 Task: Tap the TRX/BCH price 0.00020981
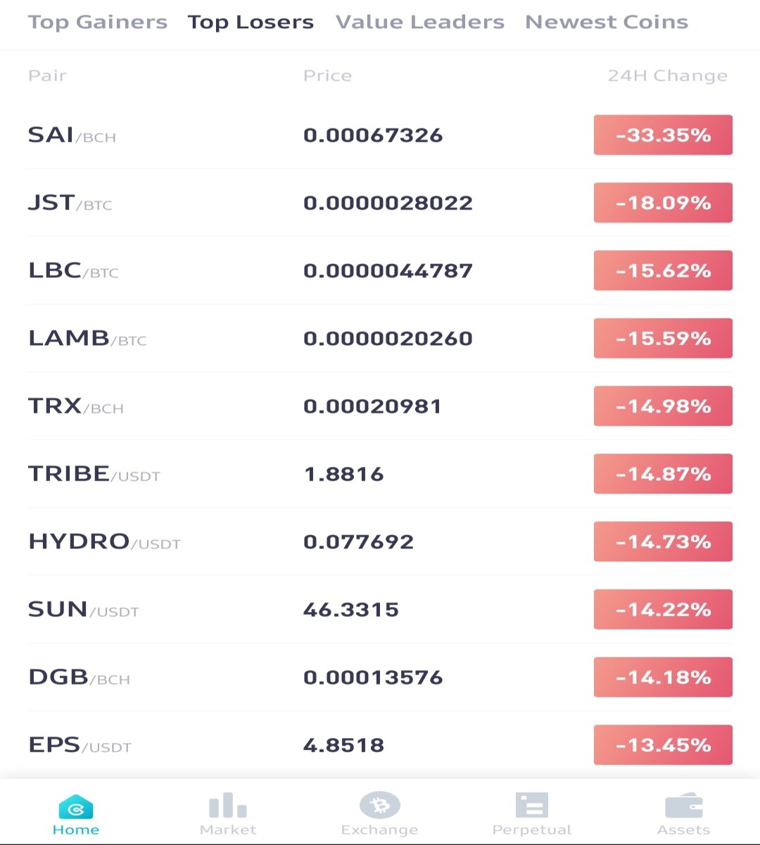pos(372,406)
